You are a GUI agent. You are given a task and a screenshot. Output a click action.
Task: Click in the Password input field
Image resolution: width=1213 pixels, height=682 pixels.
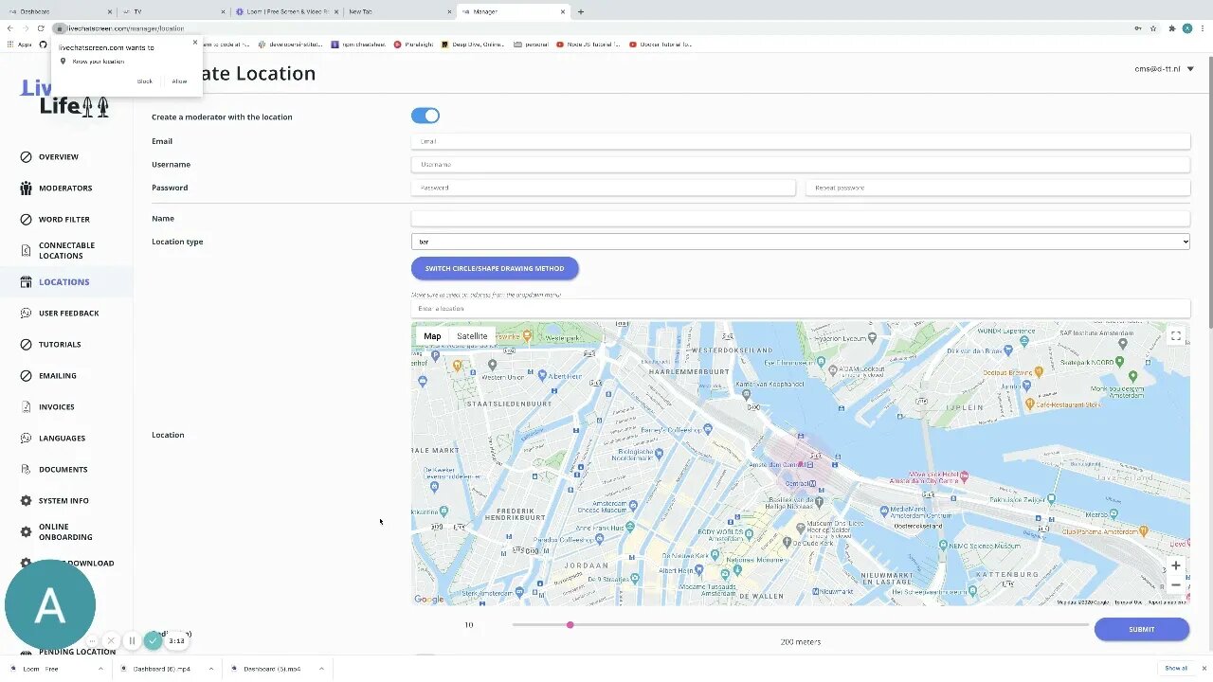(x=603, y=188)
